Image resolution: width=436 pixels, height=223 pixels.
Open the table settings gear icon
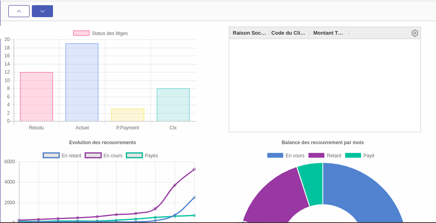click(414, 33)
